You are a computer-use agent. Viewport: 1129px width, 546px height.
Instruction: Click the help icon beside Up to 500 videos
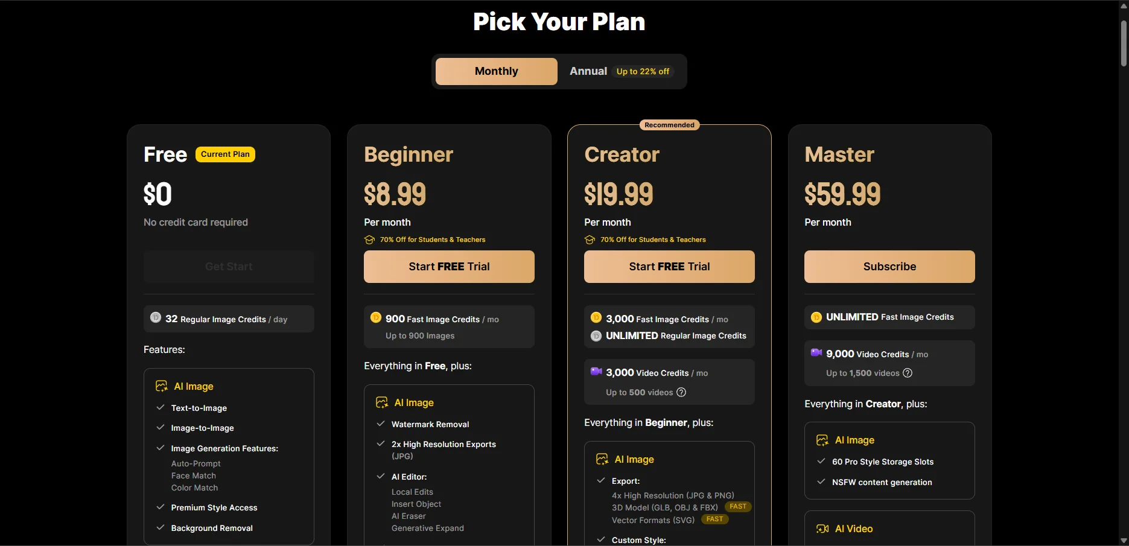[x=681, y=392]
